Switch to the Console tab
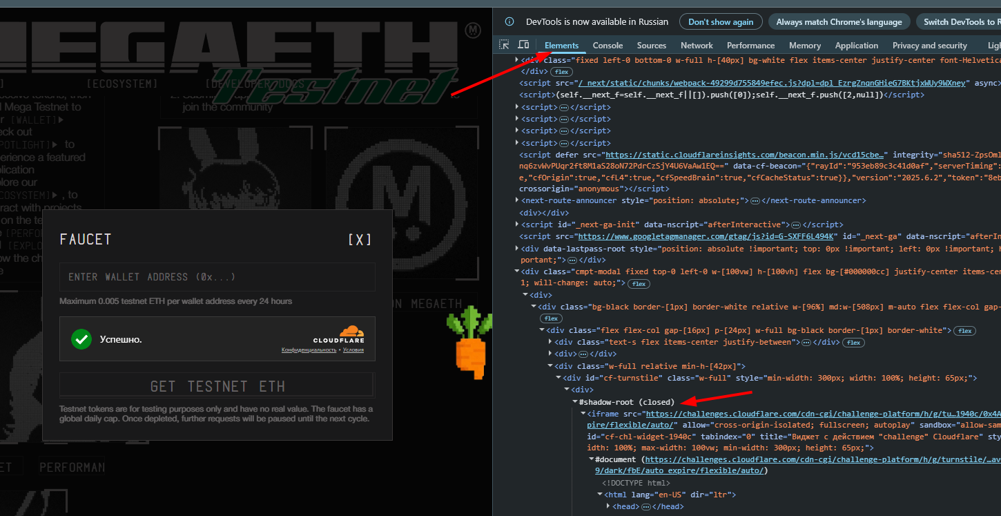The image size is (1001, 516). click(608, 45)
